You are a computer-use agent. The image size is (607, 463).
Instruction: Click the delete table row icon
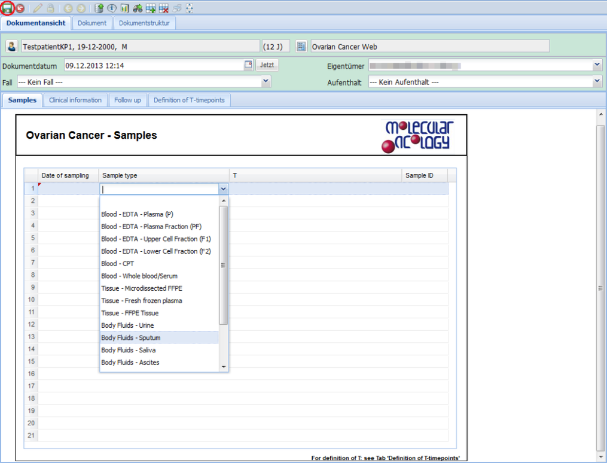(164, 8)
